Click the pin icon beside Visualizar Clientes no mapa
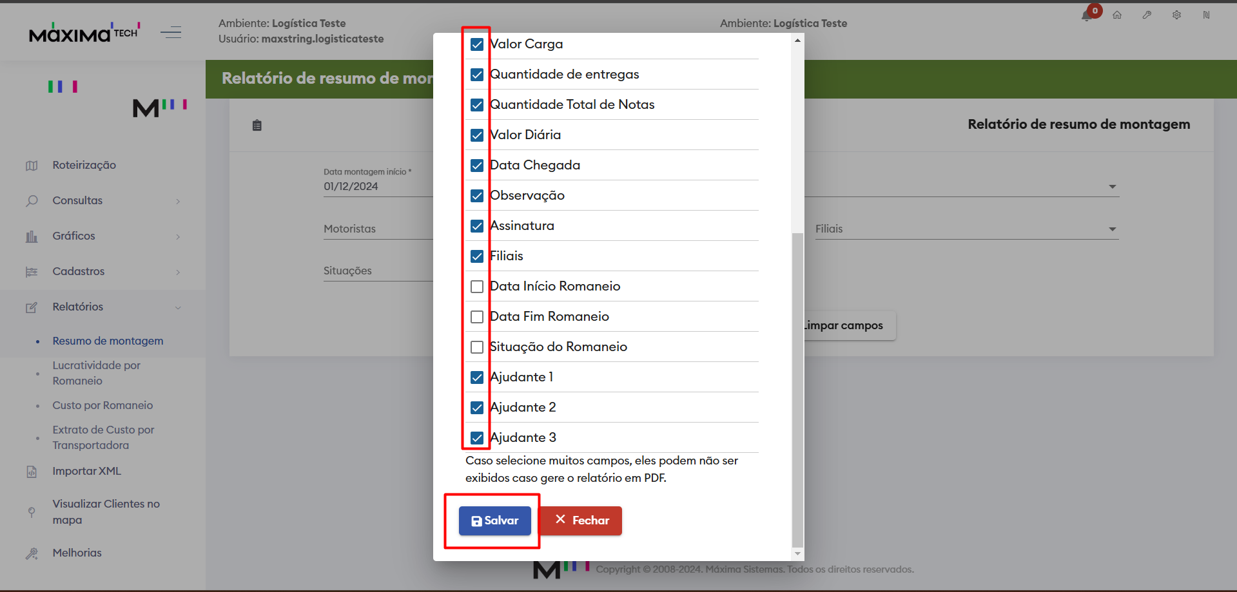This screenshot has height=592, width=1237. (x=32, y=512)
